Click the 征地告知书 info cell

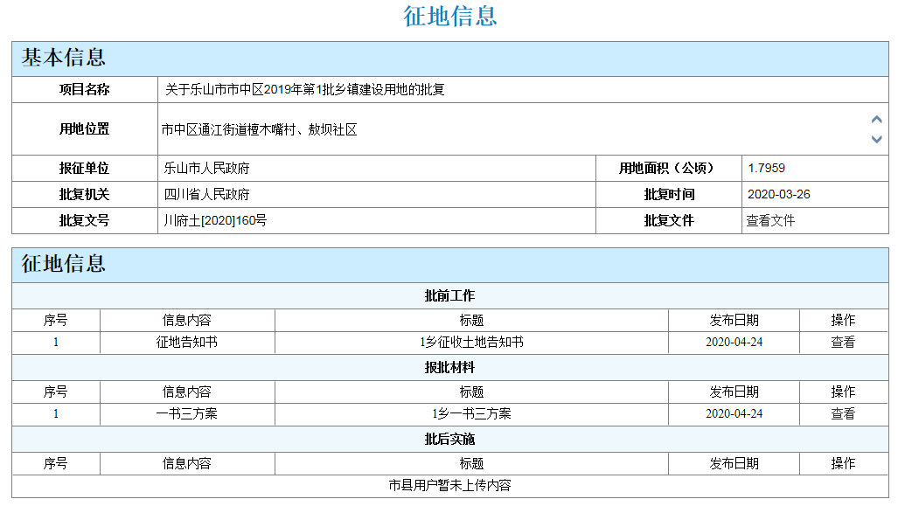point(187,343)
